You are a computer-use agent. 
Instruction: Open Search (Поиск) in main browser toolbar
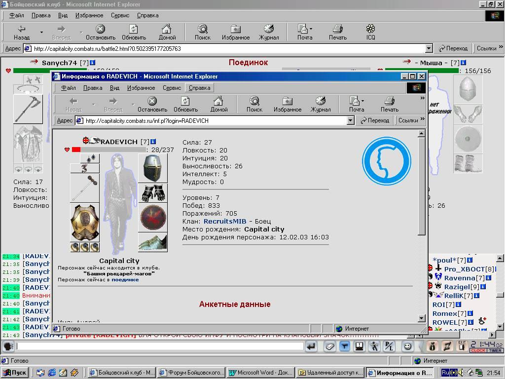[203, 32]
